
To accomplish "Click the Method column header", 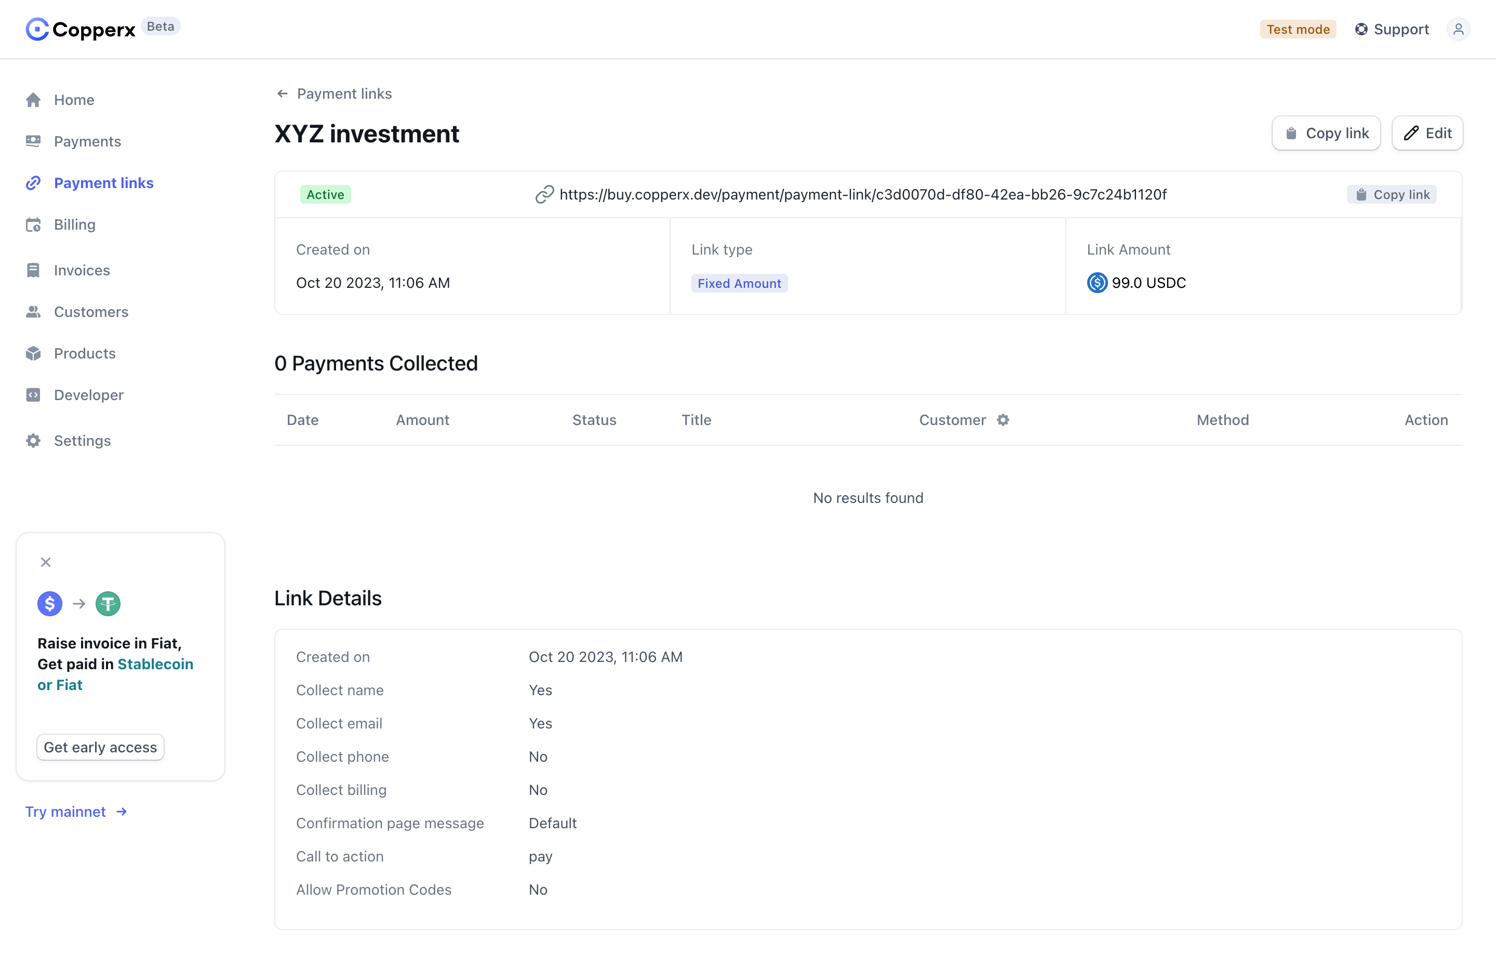I will coord(1223,420).
